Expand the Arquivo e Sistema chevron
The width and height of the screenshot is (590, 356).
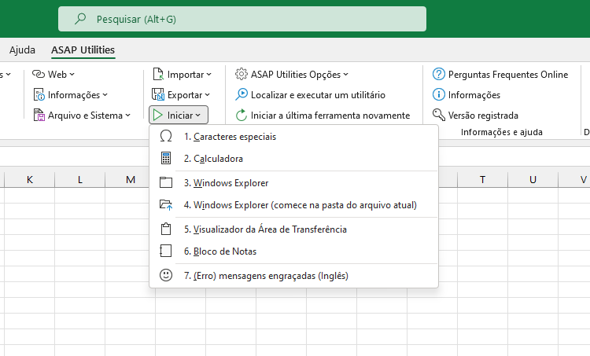128,116
